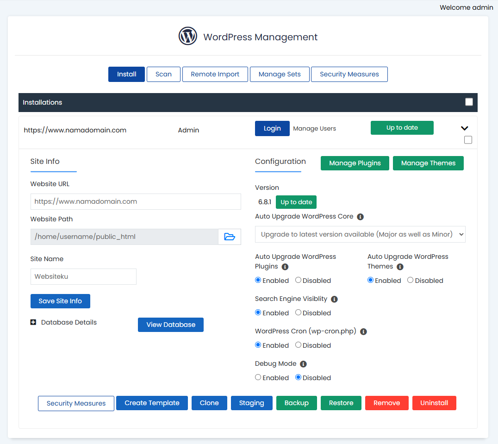Click the Website Path field

(124, 237)
